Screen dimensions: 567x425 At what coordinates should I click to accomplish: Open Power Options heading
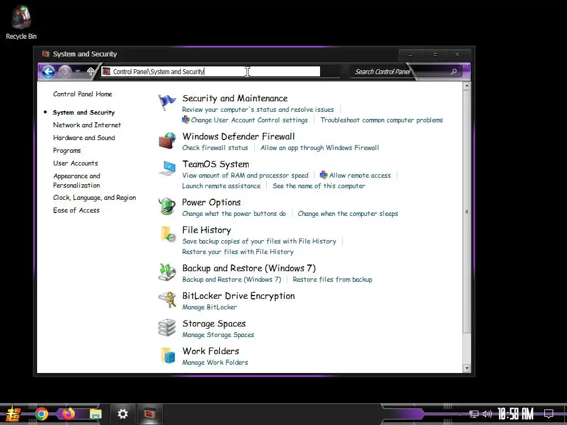(211, 203)
